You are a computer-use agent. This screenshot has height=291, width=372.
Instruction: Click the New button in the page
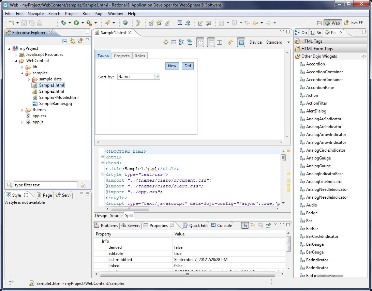click(172, 66)
